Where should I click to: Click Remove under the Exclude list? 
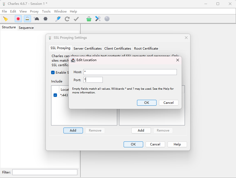point(163,130)
